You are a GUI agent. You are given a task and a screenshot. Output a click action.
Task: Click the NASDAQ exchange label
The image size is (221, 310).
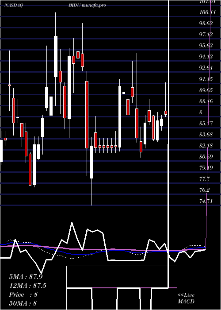click(x=14, y=5)
